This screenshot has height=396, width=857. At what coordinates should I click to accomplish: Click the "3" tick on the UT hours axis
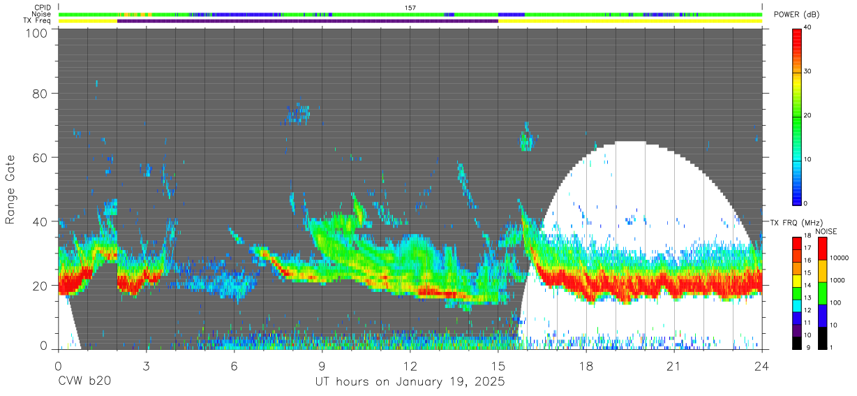(146, 365)
